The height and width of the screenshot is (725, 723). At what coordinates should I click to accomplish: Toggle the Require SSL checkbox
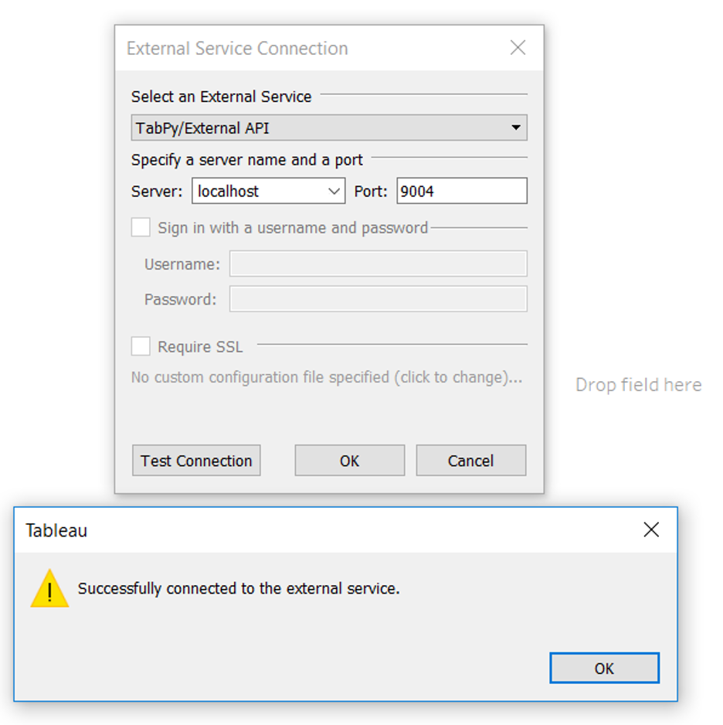click(x=140, y=345)
